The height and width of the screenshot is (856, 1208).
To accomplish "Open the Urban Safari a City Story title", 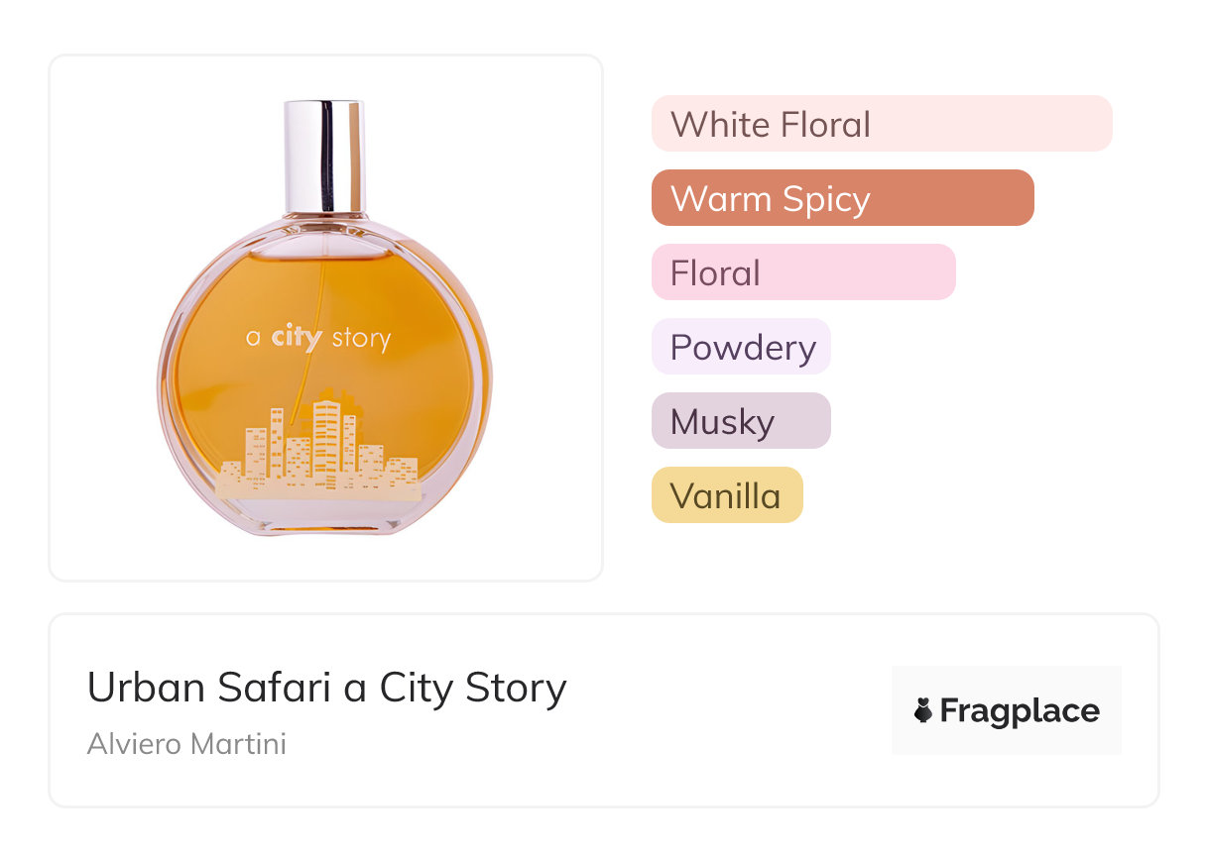I will [326, 687].
